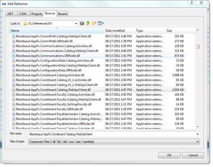This screenshot has height=167, width=213.
Task: Sort by Date modified column header
Action: click(x=119, y=31)
